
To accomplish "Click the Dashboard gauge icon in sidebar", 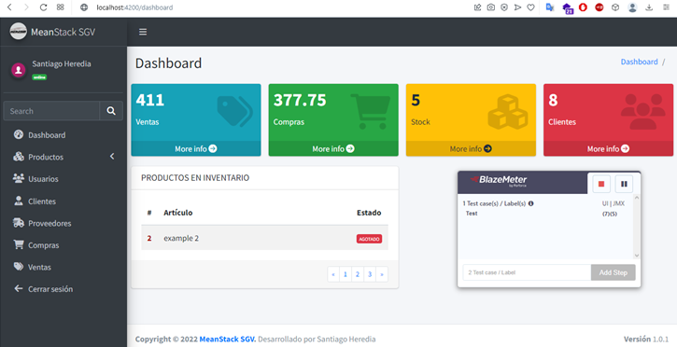I will 19,134.
